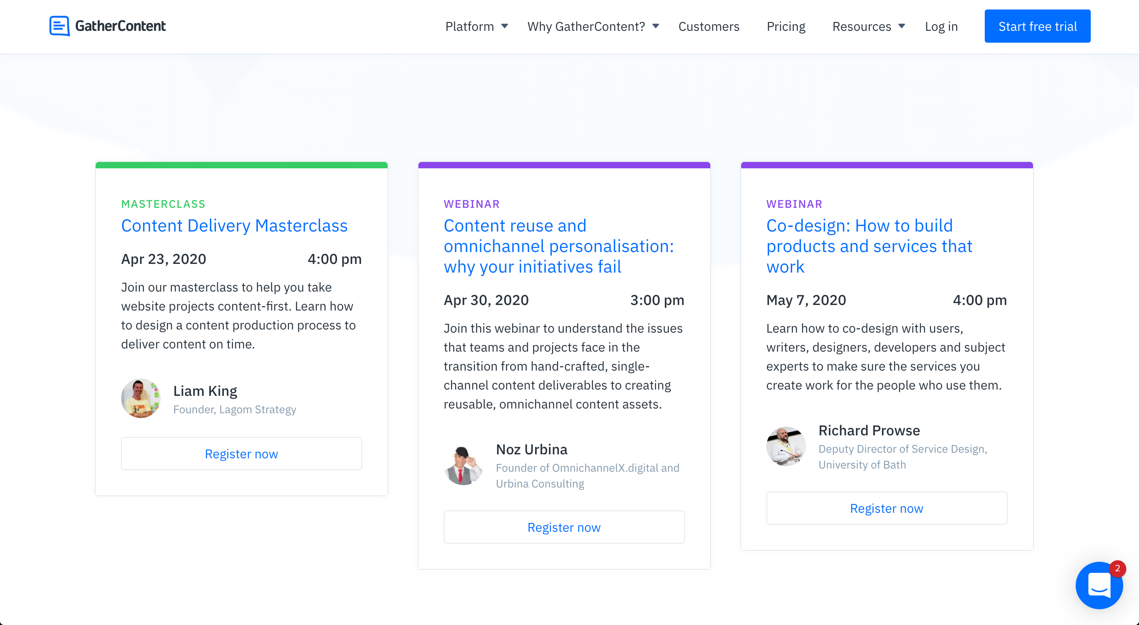Open the Content reuse and omnichannel personalisation link
This screenshot has width=1139, height=625.
coord(559,246)
